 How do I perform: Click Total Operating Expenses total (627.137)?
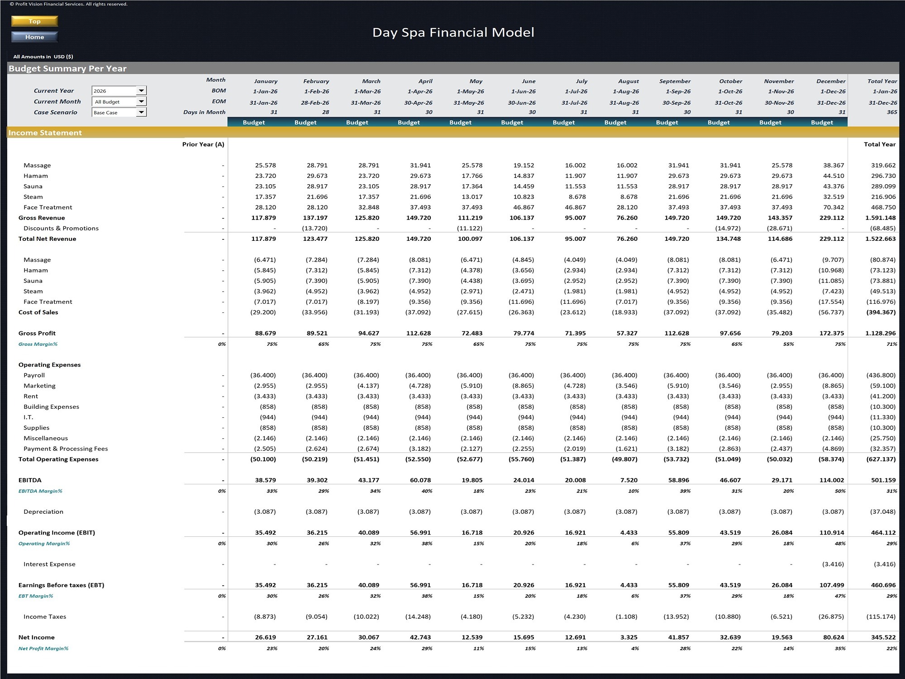point(881,459)
